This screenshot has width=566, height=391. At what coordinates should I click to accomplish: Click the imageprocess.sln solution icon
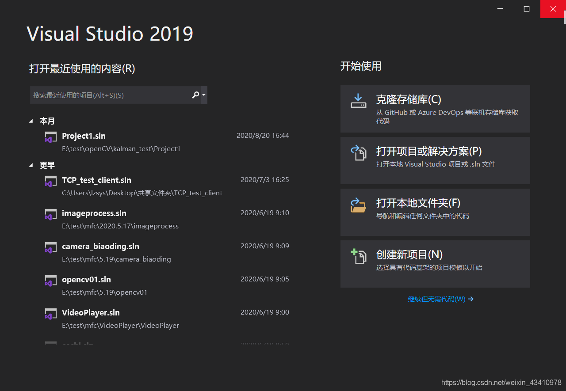pos(50,215)
